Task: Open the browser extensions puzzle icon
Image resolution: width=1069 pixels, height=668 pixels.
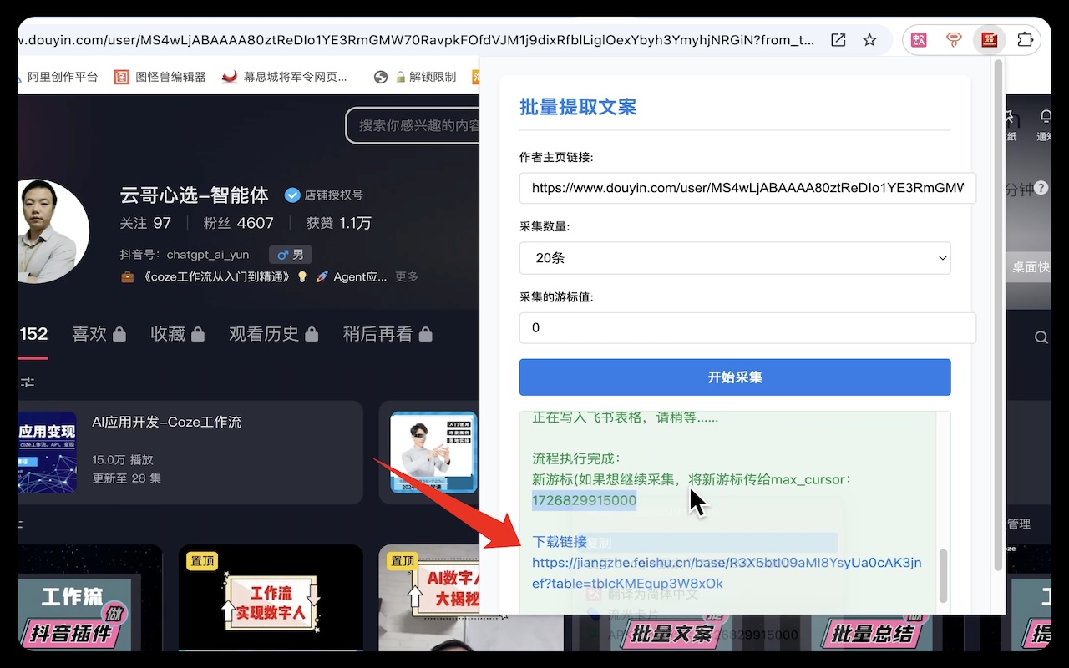Action: 1026,39
